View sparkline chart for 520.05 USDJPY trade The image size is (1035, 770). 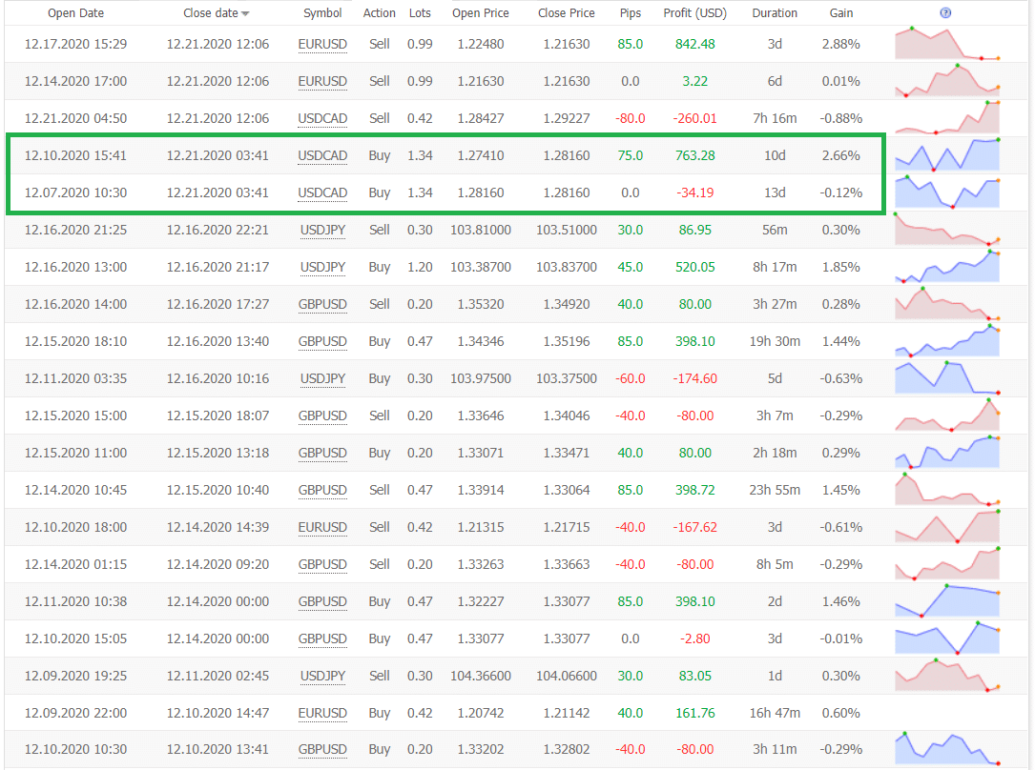(x=947, y=266)
